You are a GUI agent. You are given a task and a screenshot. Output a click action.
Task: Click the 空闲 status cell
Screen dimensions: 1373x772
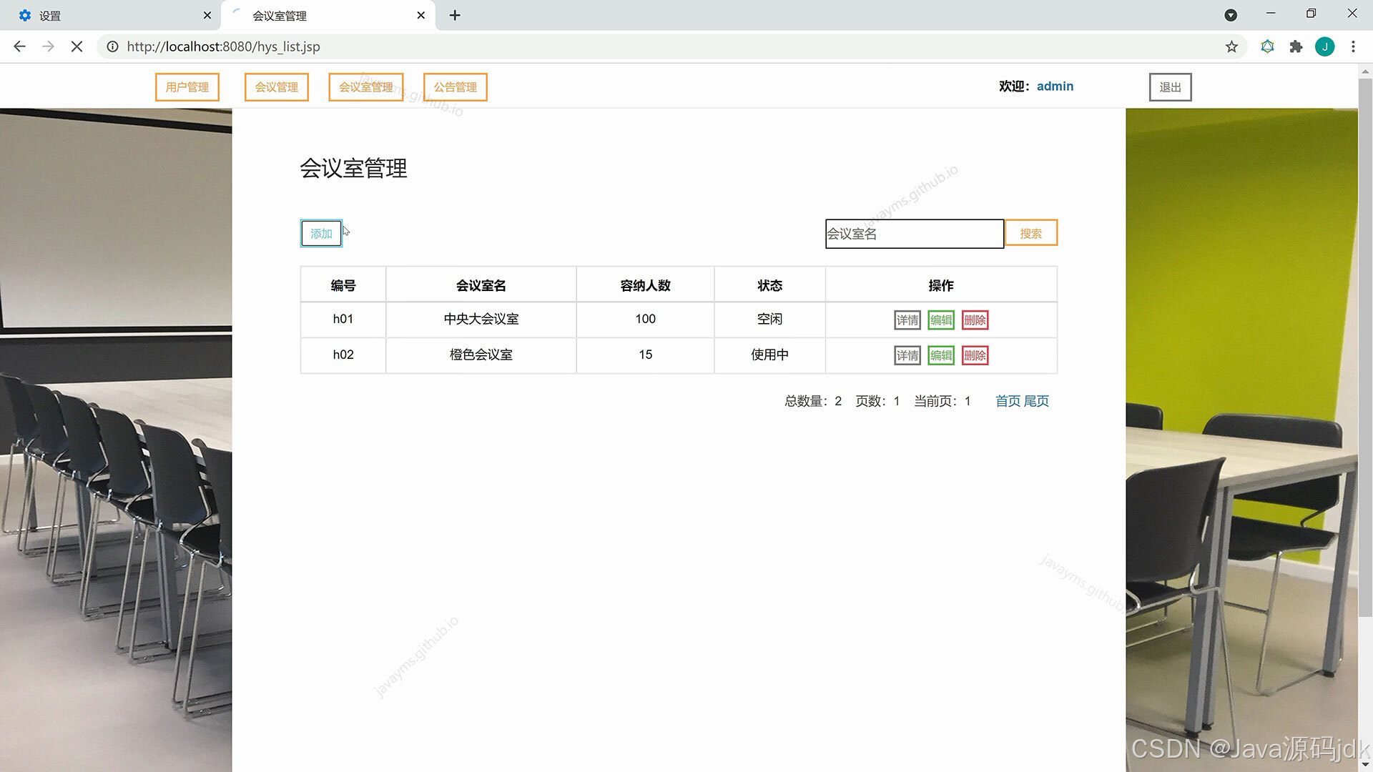[x=770, y=320]
